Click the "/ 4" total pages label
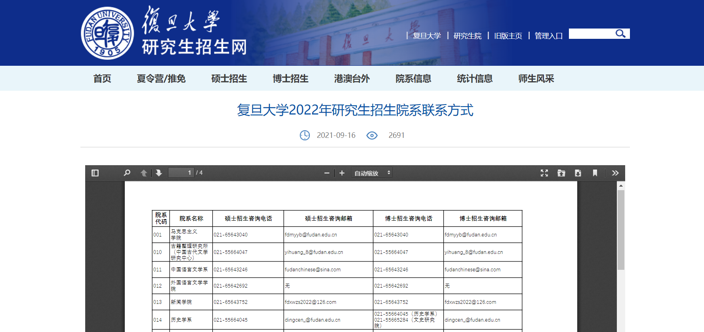 point(199,173)
